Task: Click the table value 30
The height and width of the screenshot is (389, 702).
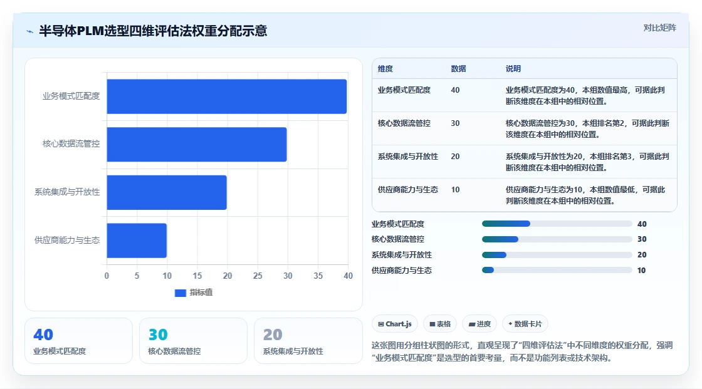Action: click(455, 123)
